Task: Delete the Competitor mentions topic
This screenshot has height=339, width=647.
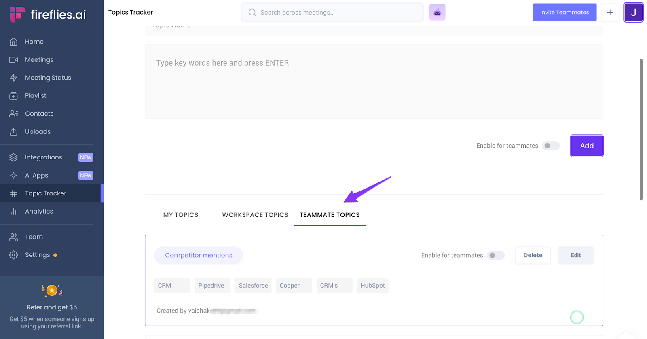Action: 533,255
